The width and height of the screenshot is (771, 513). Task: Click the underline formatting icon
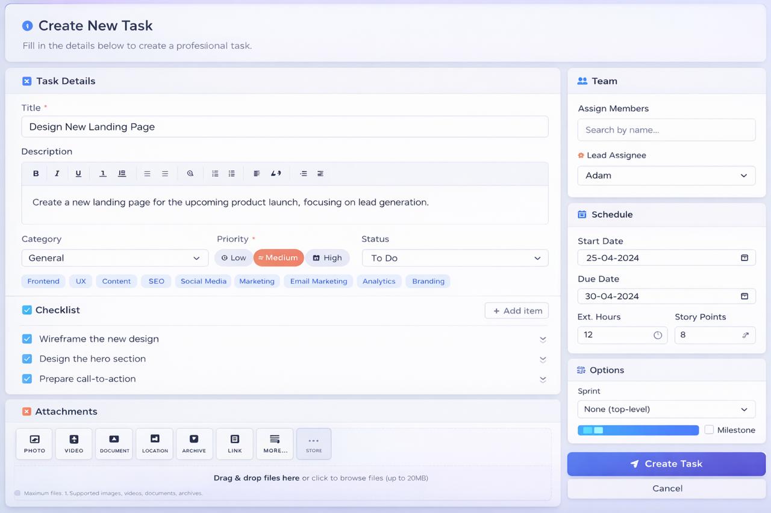(78, 173)
